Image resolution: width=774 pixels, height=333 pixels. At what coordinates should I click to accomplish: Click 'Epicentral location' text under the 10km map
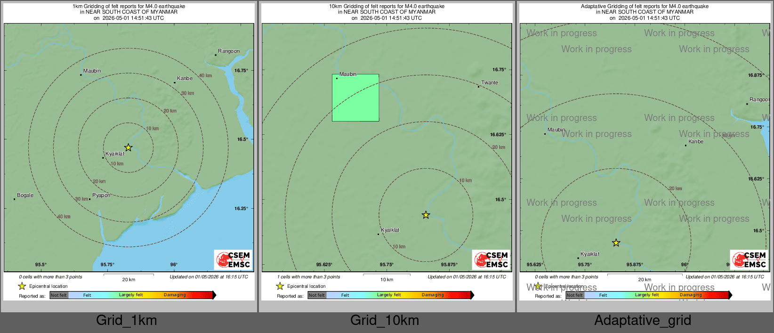[306, 286]
